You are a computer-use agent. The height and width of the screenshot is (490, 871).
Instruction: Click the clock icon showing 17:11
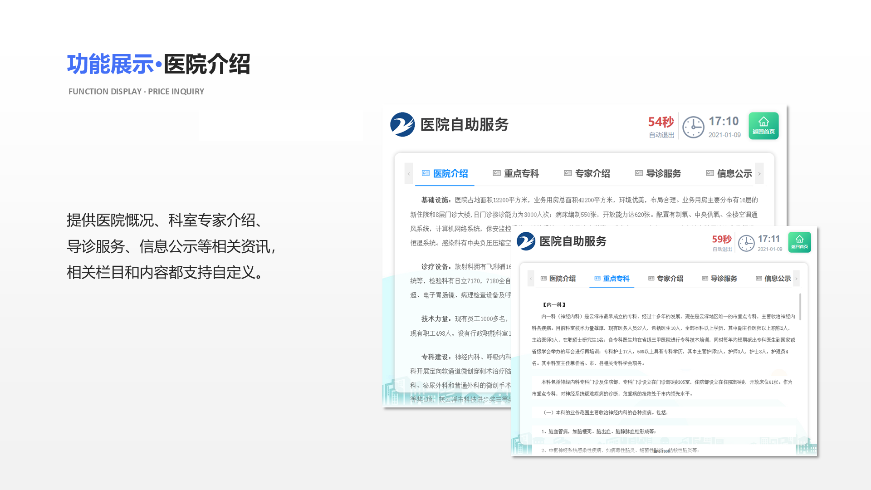tap(746, 243)
